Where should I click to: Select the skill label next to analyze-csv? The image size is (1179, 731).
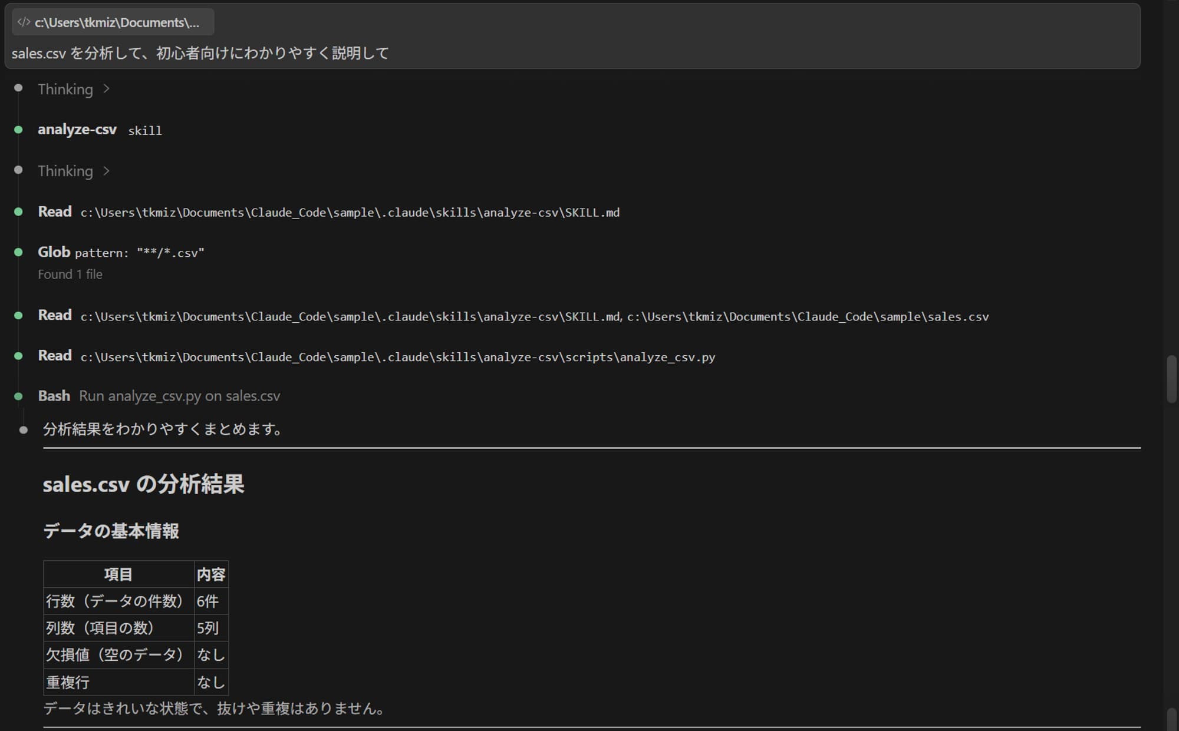pos(144,130)
